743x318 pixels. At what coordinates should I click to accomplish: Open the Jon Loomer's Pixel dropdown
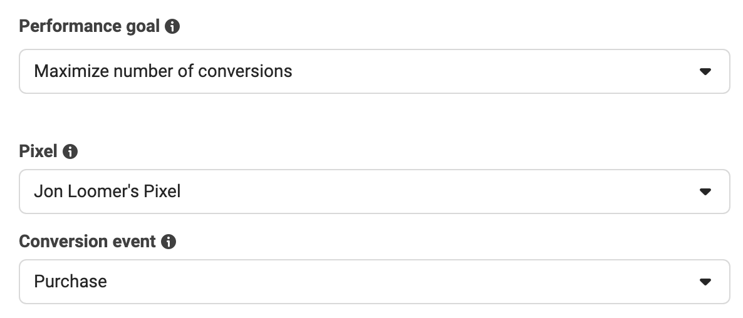coord(375,192)
